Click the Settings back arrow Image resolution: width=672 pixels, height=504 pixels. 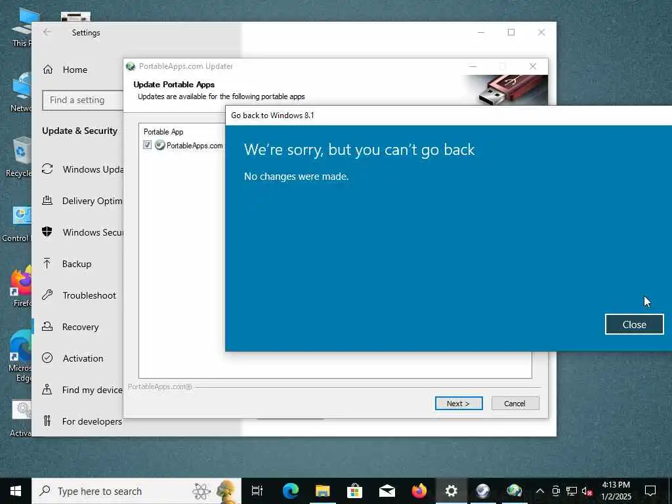tap(47, 32)
